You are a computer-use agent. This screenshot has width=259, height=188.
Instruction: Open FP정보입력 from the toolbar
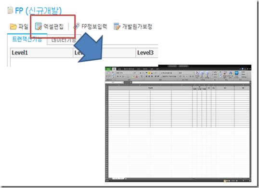tap(90, 27)
